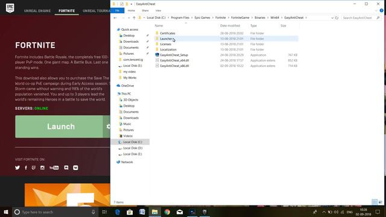Select the Localization folder

point(168,49)
